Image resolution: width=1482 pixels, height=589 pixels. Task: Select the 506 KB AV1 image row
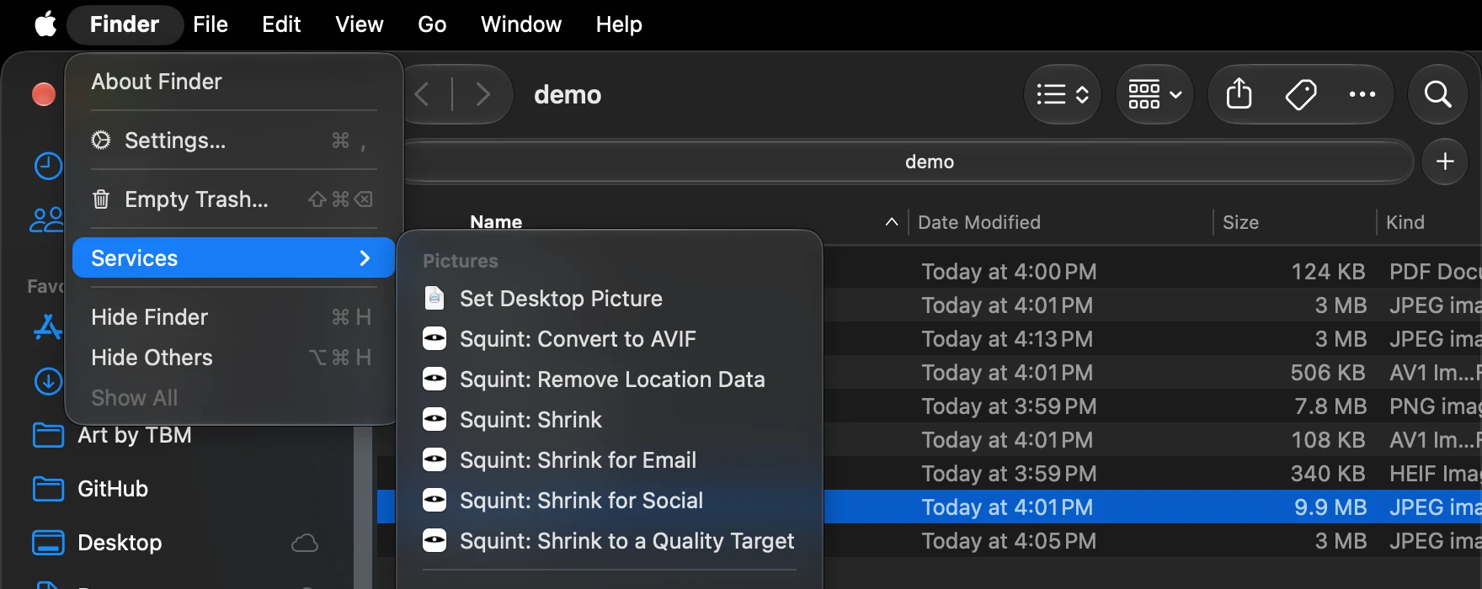[1152, 373]
